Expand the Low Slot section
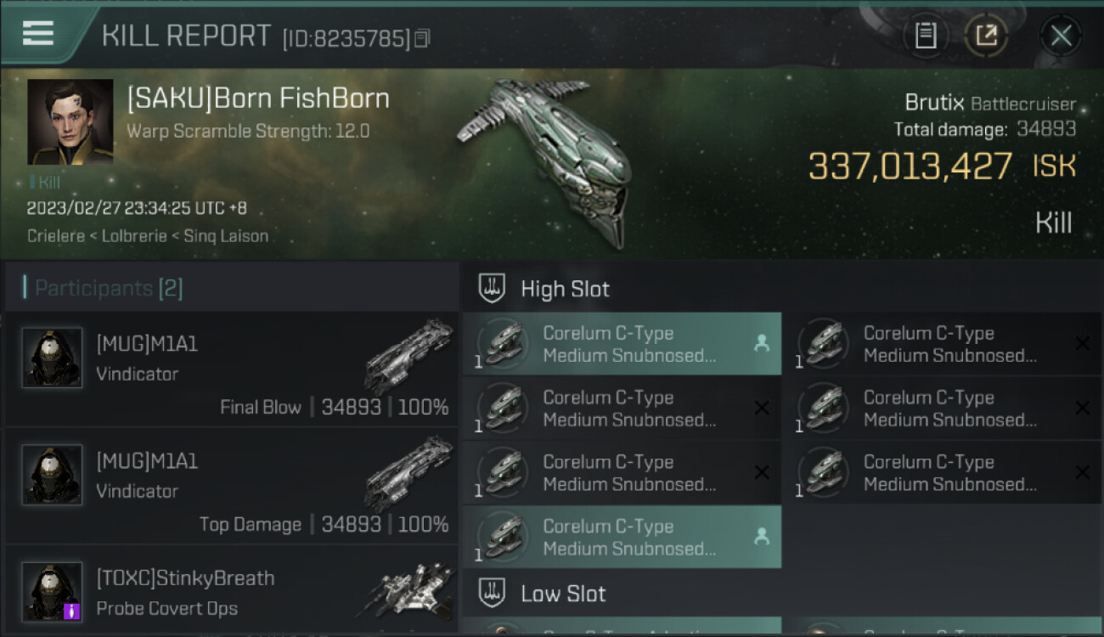 coord(563,593)
